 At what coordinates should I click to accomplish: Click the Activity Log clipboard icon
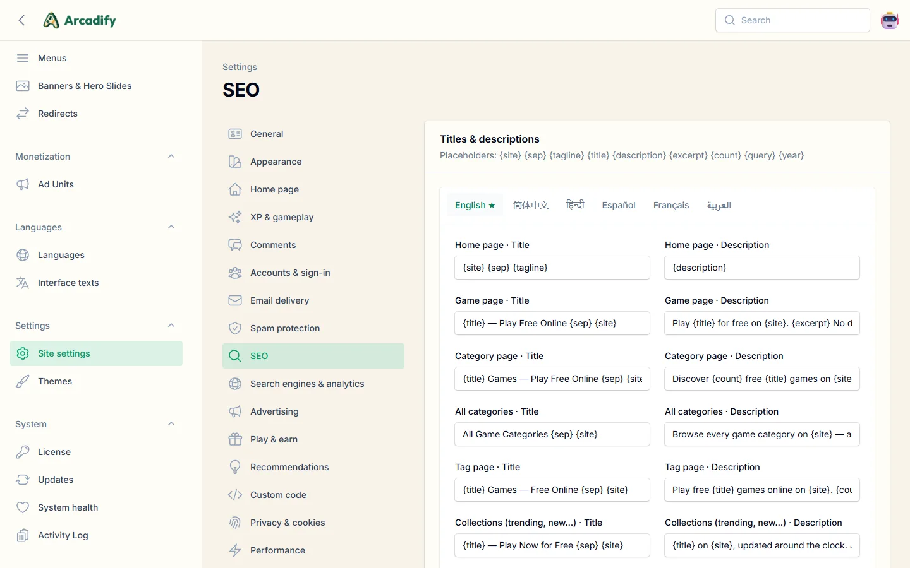pos(23,535)
